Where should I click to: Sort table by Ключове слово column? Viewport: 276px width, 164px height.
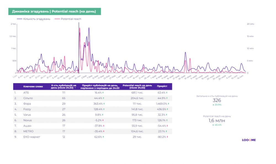click(x=33, y=86)
